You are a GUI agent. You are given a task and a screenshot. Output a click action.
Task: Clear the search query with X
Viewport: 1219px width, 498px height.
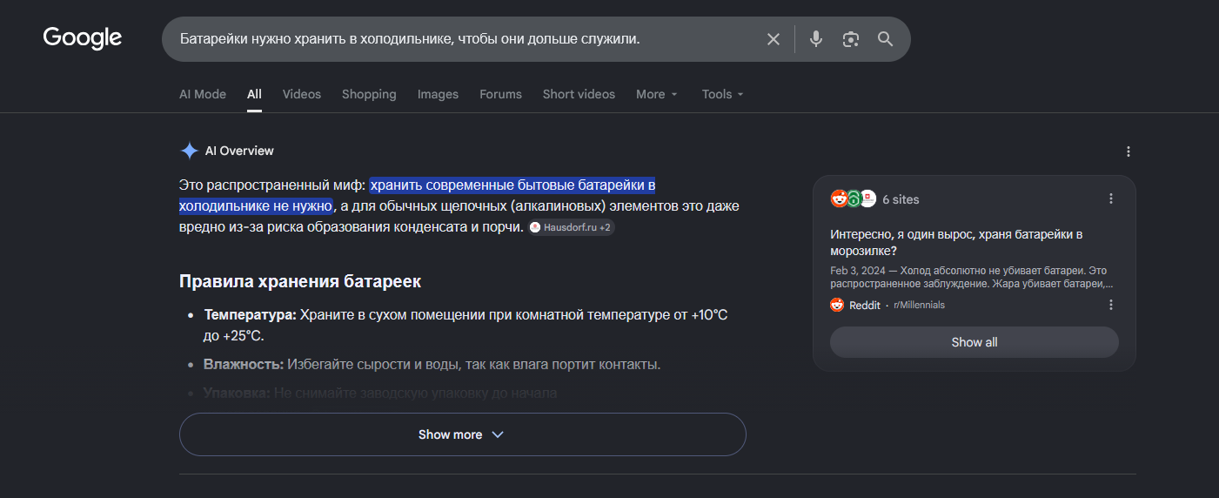(773, 39)
